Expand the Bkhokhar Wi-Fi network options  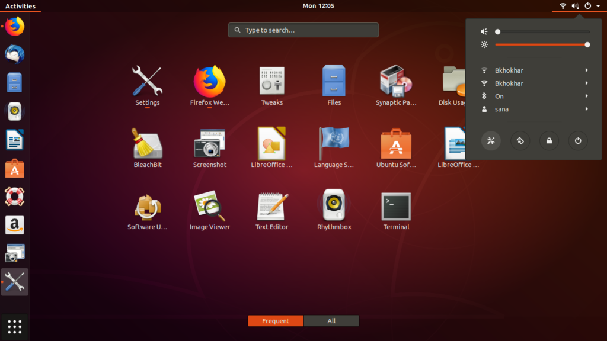click(586, 70)
